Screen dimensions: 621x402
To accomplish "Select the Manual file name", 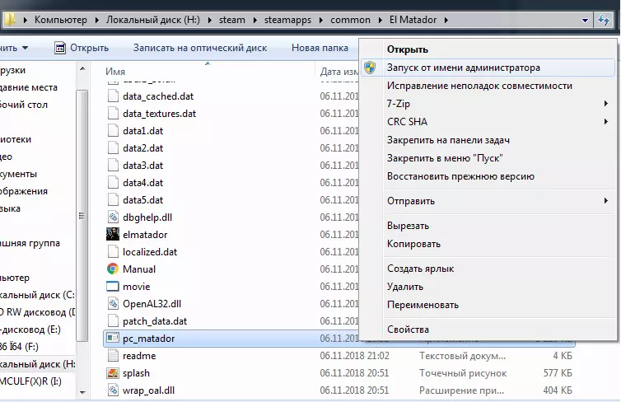I will (139, 269).
